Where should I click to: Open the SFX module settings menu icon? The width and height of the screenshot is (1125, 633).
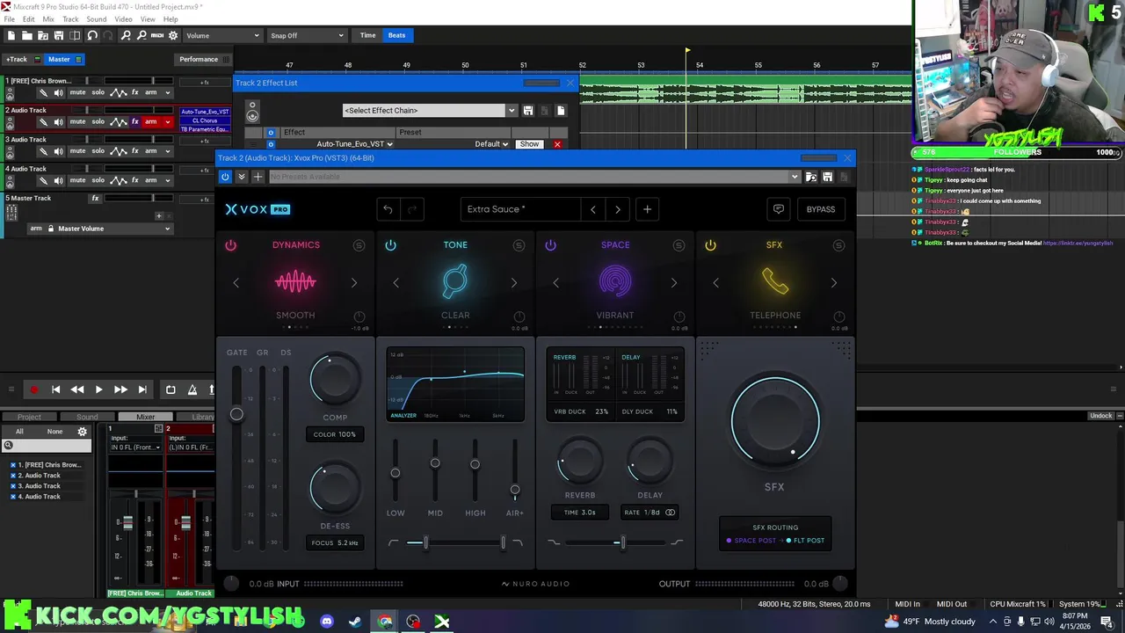(838, 245)
